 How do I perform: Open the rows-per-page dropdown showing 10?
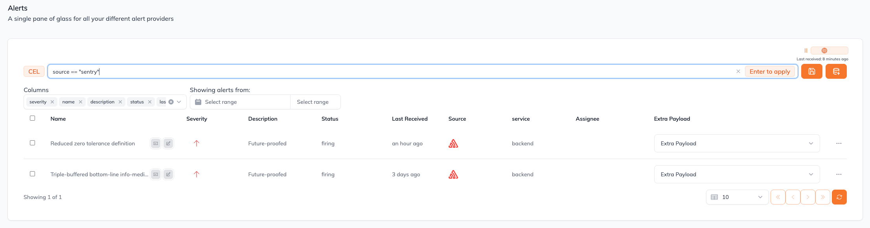[737, 197]
